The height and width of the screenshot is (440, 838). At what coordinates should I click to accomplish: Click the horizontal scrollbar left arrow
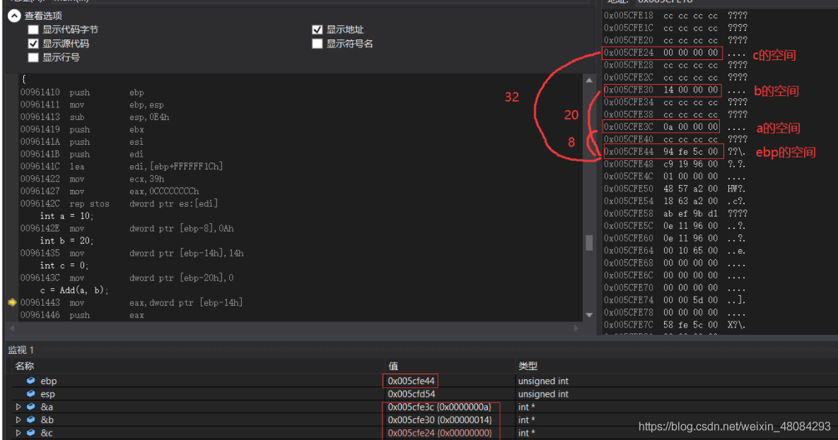point(12,328)
